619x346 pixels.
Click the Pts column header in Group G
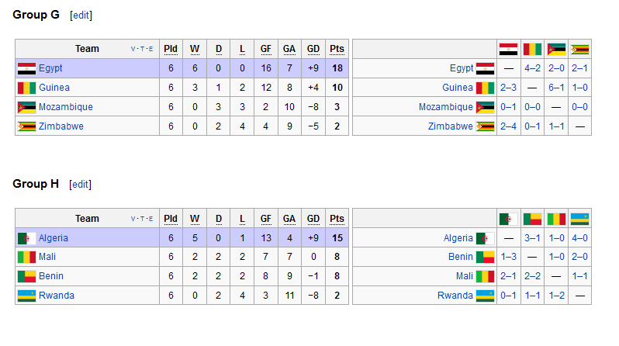(x=337, y=49)
